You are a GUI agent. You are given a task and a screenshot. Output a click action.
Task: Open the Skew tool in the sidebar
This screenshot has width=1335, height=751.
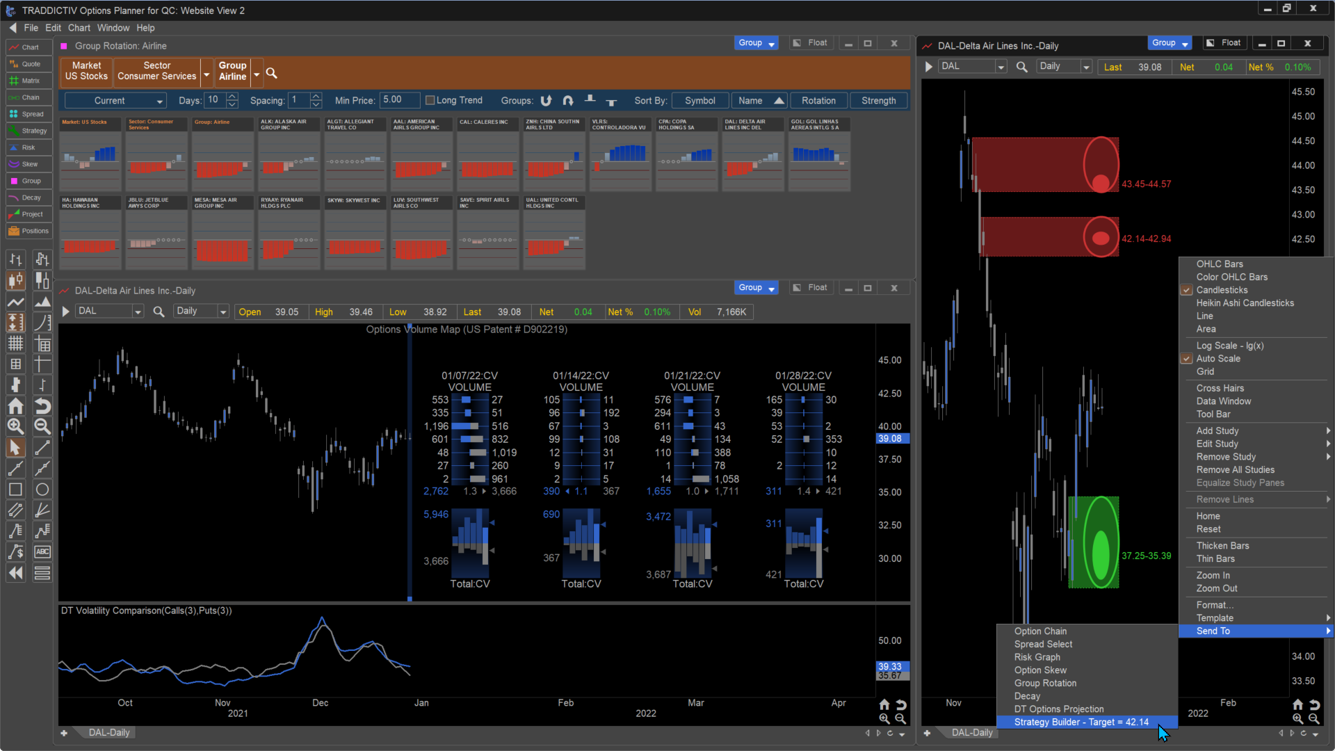point(29,164)
